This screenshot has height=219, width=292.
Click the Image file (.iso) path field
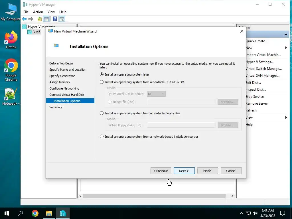tap(181, 102)
